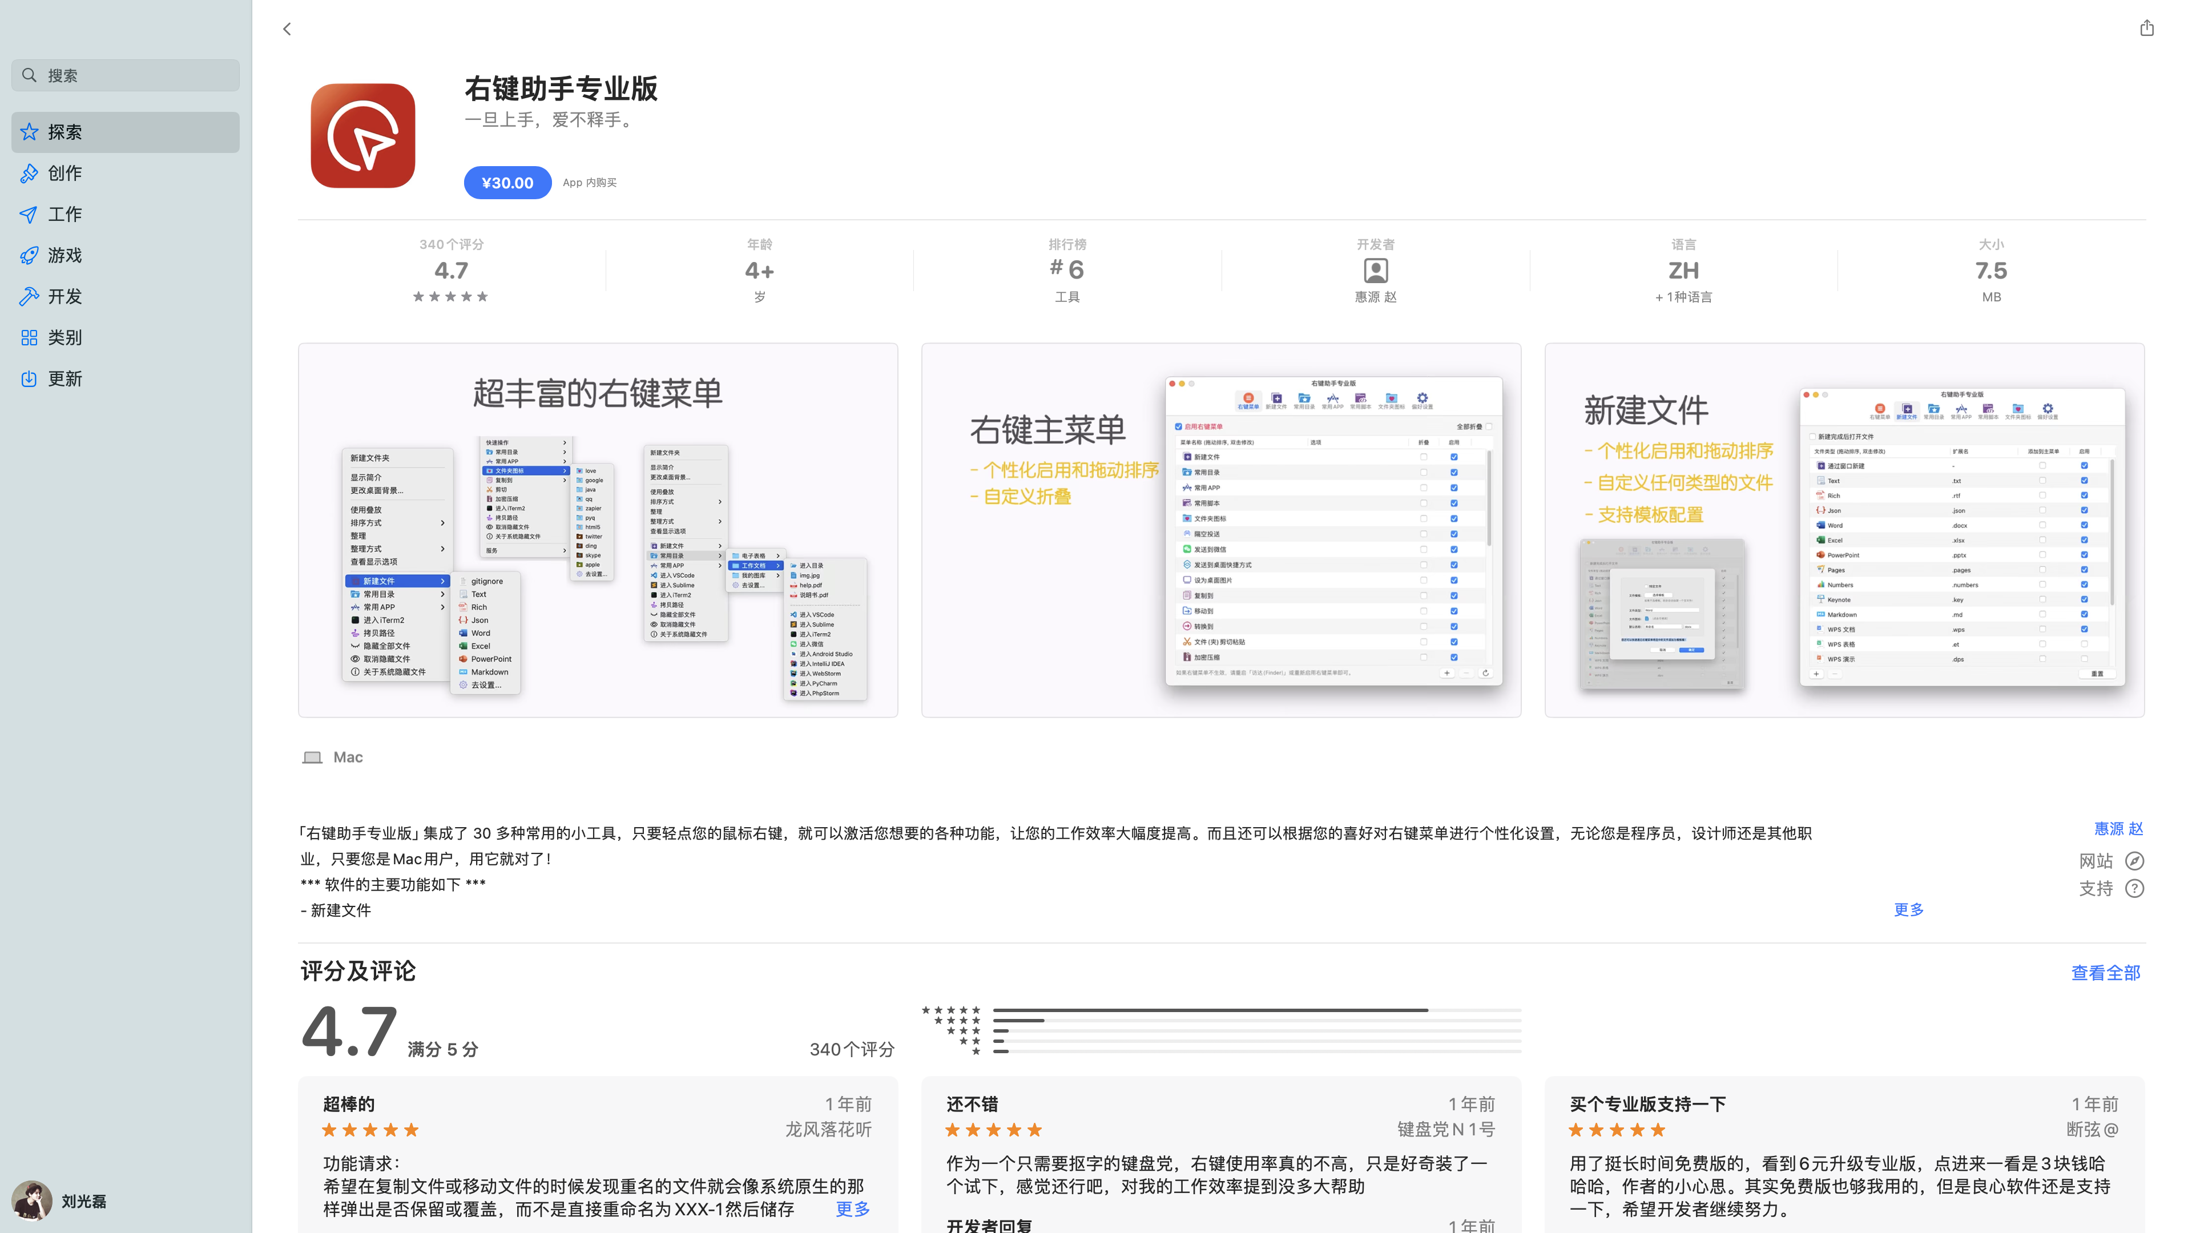The image size is (2192, 1233).
Task: Open the 新建文件 screenshot
Action: (x=1844, y=530)
